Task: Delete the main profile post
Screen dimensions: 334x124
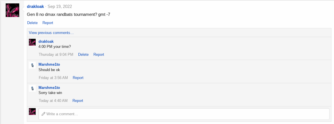Action: (32, 23)
